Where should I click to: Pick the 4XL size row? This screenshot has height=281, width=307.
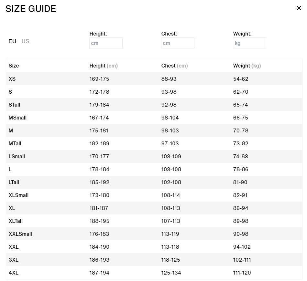tap(14, 273)
